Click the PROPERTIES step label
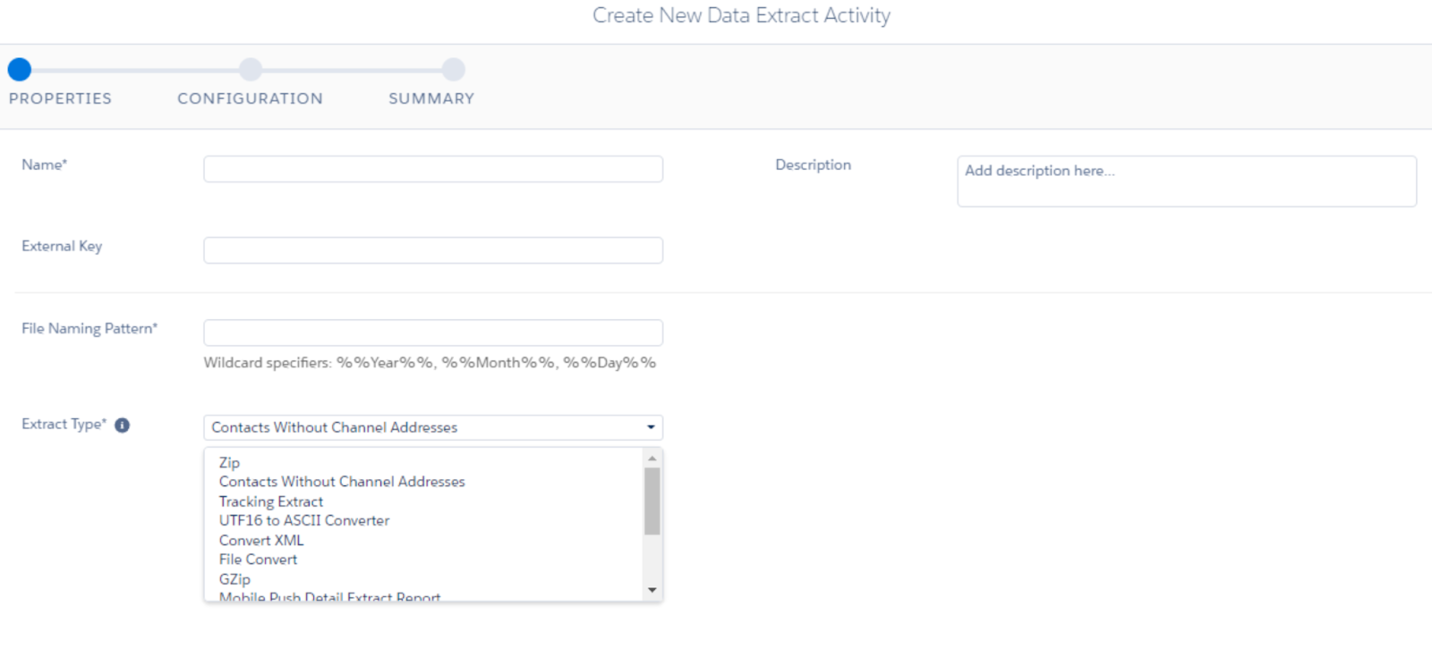This screenshot has width=1432, height=648. pyautogui.click(x=60, y=98)
